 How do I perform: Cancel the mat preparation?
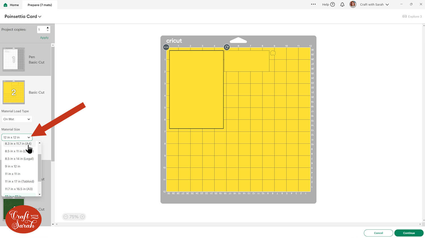[x=378, y=233]
